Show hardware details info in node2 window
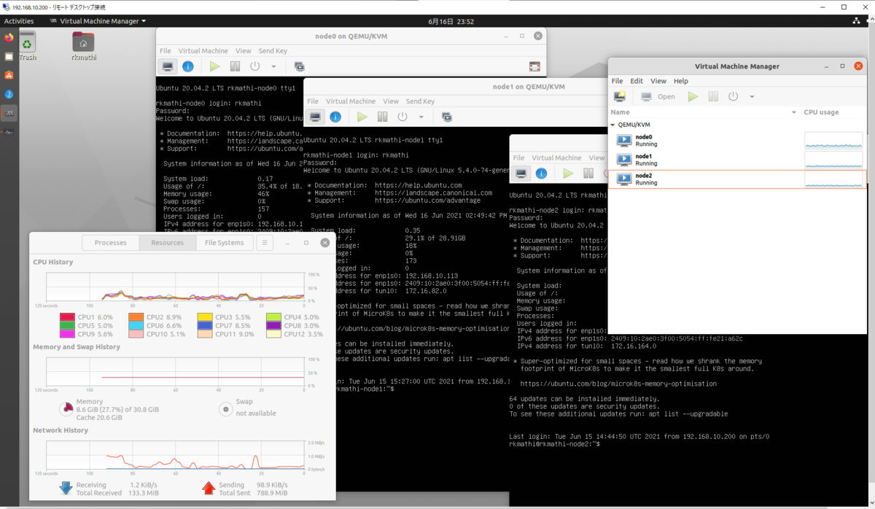The image size is (875, 509). 541,174
